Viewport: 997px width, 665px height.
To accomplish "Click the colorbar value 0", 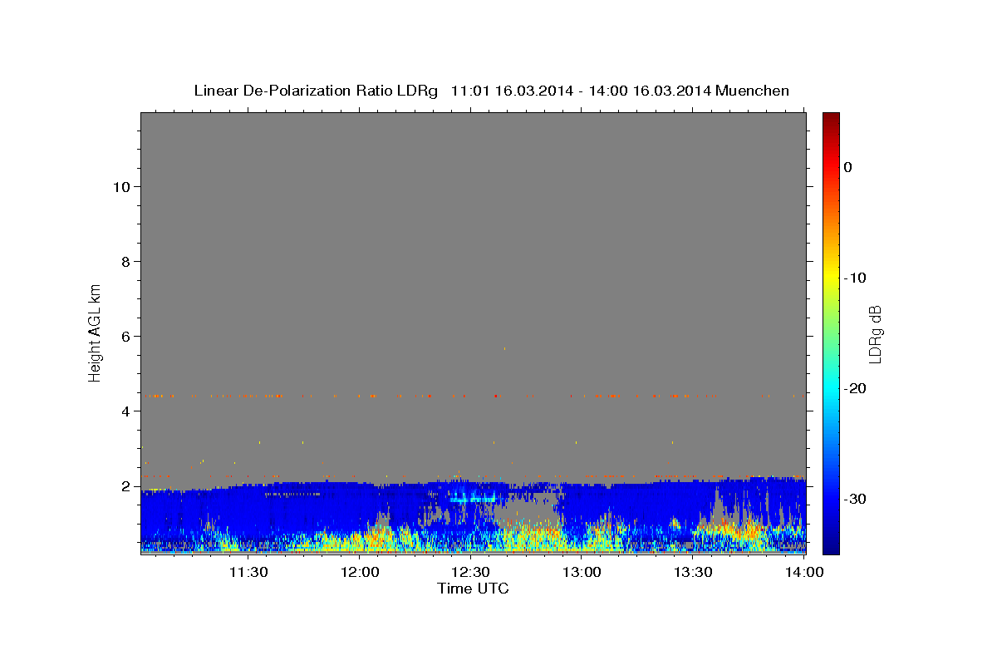I will 847,167.
